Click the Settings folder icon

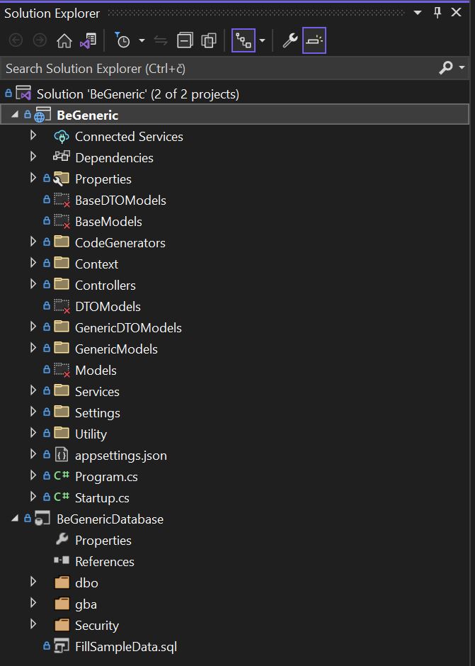pyautogui.click(x=62, y=412)
